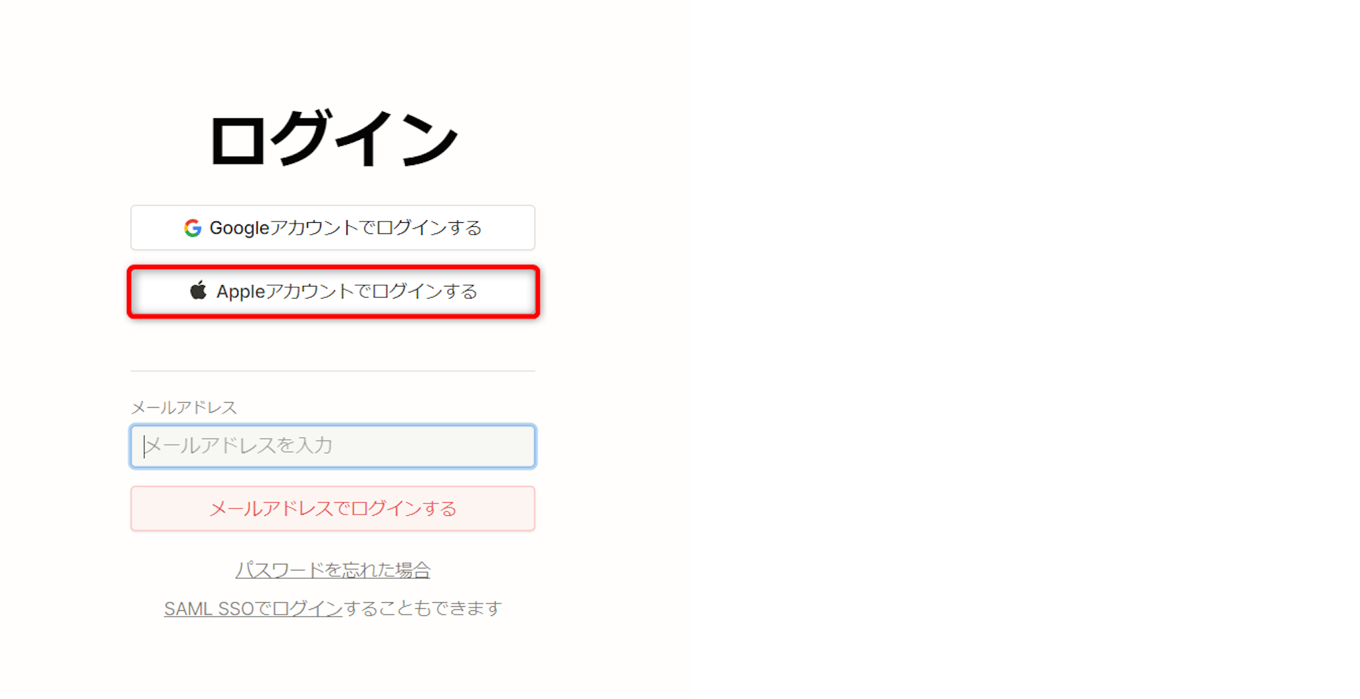Click the Googleアカウントでログインする text

click(x=345, y=227)
